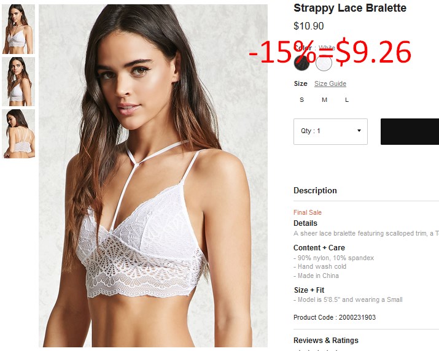Click the black add-to-bag button

410,131
